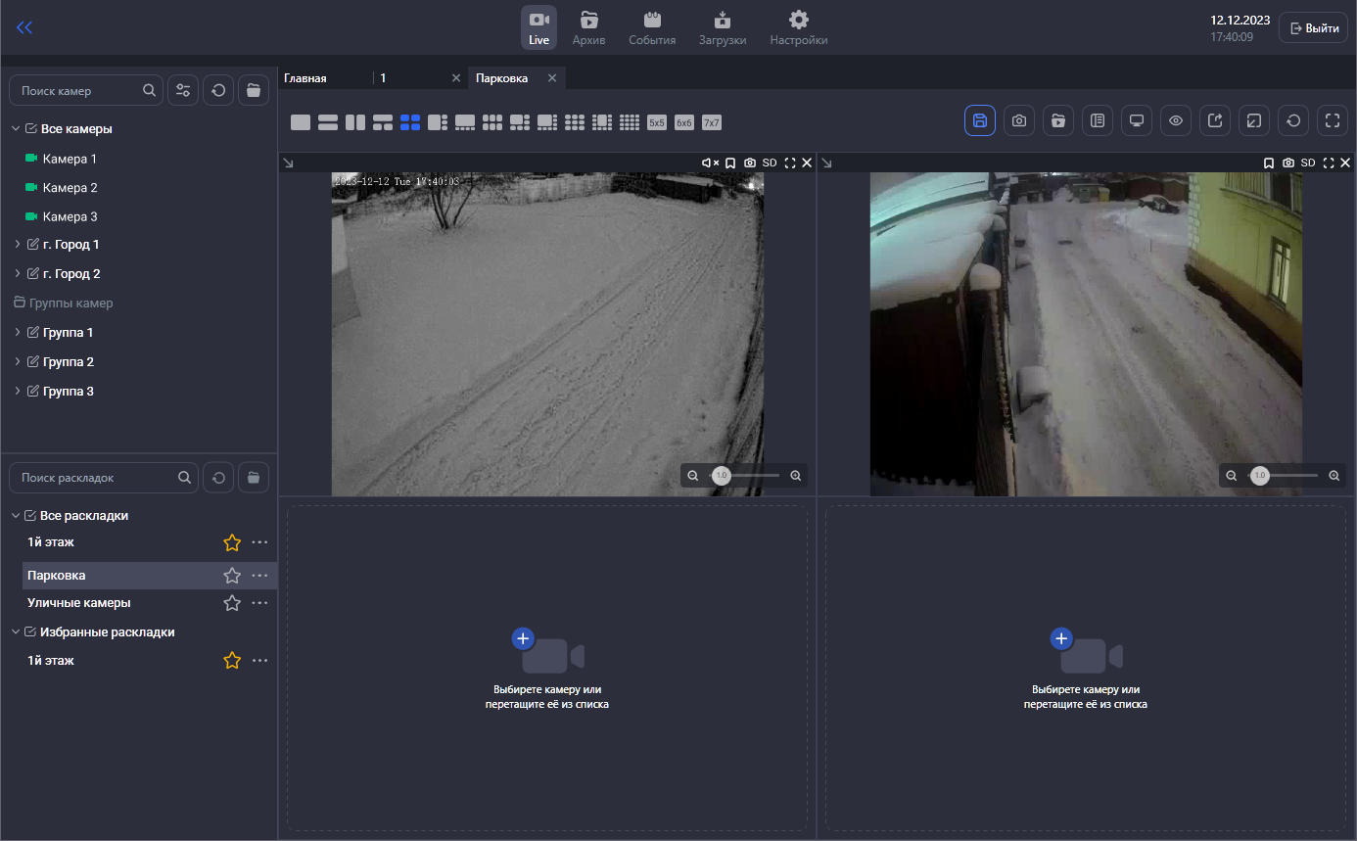The width and height of the screenshot is (1357, 841).
Task: Select Камера 1 in the camera tree
Action: pos(70,159)
